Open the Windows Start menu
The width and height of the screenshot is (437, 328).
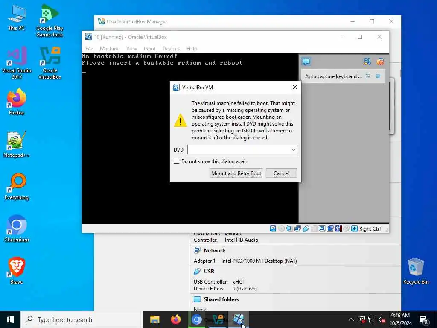click(10, 319)
